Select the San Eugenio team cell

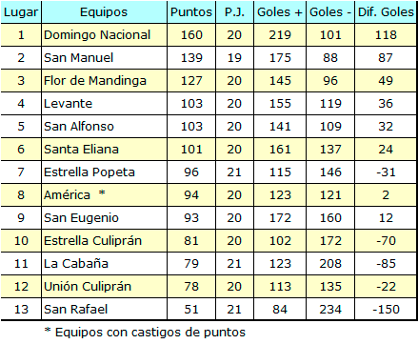104,218
